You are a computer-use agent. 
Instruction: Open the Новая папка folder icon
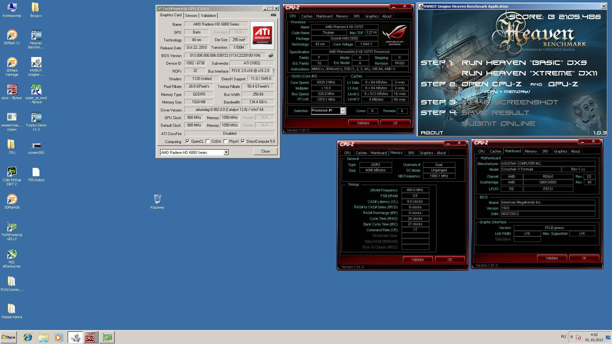coord(12,311)
